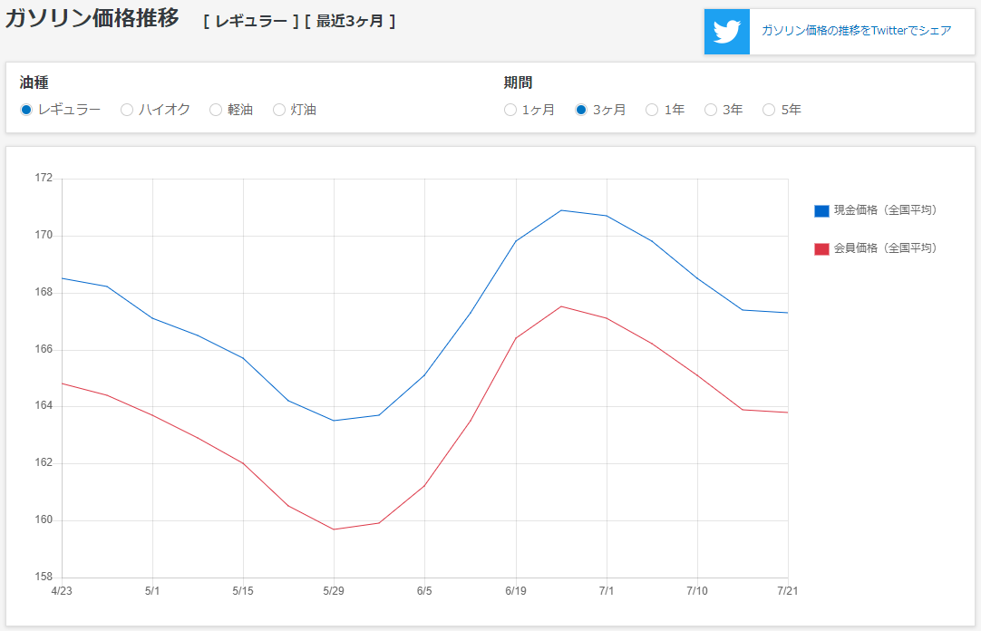Change period to 1年
981x631 pixels.
coord(652,110)
